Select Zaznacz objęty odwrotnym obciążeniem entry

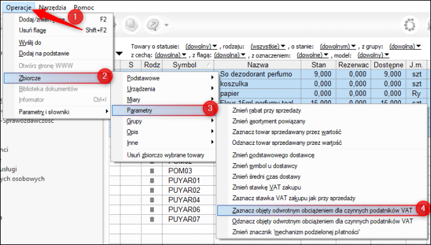coord(322,210)
